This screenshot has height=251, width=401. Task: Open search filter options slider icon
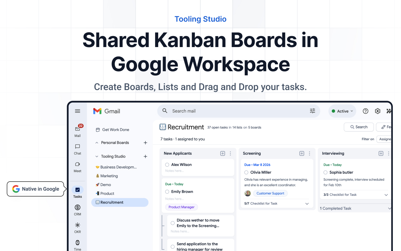[312, 111]
